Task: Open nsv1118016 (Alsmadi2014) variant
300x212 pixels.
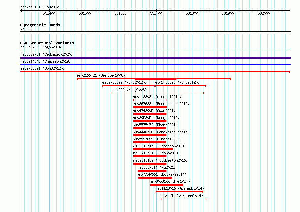Action: [x=180, y=188]
